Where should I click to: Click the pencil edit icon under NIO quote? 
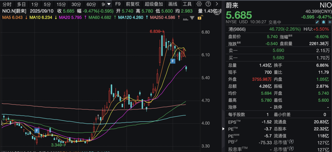pos(317,22)
